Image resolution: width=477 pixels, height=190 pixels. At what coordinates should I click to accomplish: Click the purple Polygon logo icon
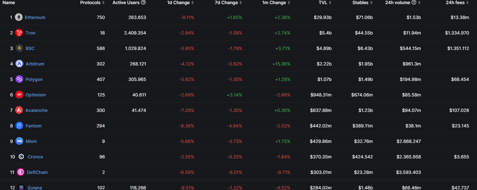pos(19,79)
